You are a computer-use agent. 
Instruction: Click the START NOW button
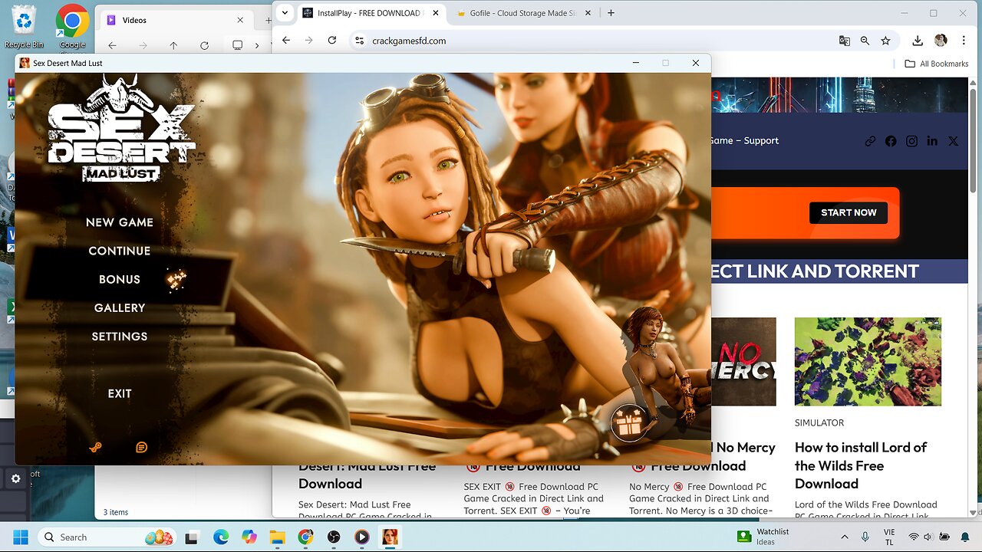pyautogui.click(x=849, y=212)
